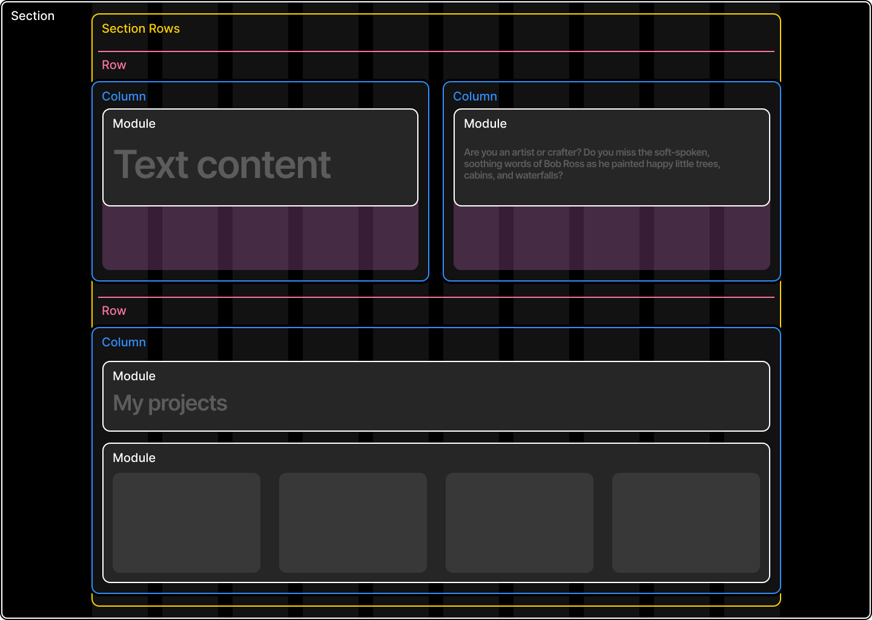Select the Module label above the four placeholder cards
Viewport: 872px width, 620px height.
coord(134,458)
